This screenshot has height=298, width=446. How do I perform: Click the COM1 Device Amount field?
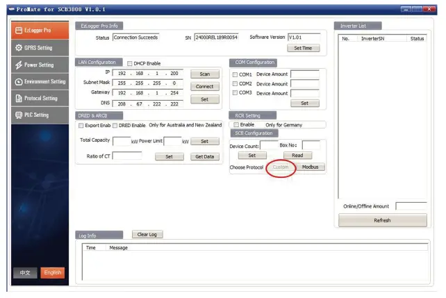tap(305, 74)
